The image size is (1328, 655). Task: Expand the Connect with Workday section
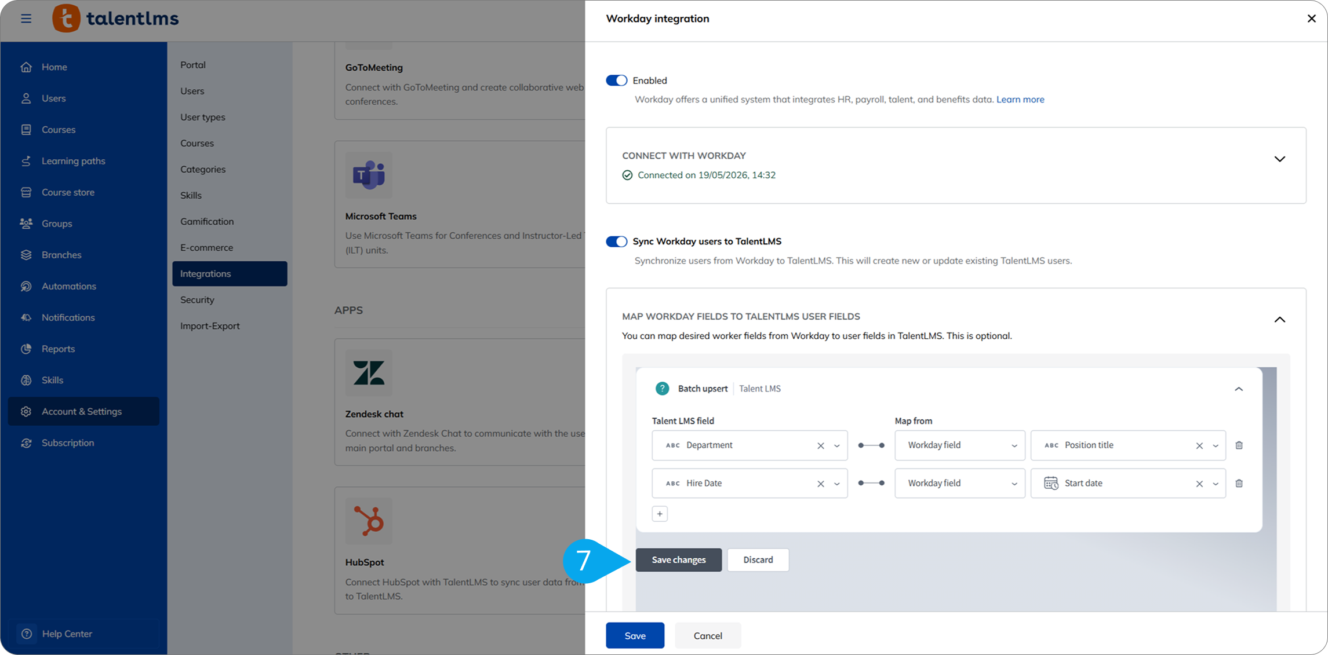[x=1280, y=159]
